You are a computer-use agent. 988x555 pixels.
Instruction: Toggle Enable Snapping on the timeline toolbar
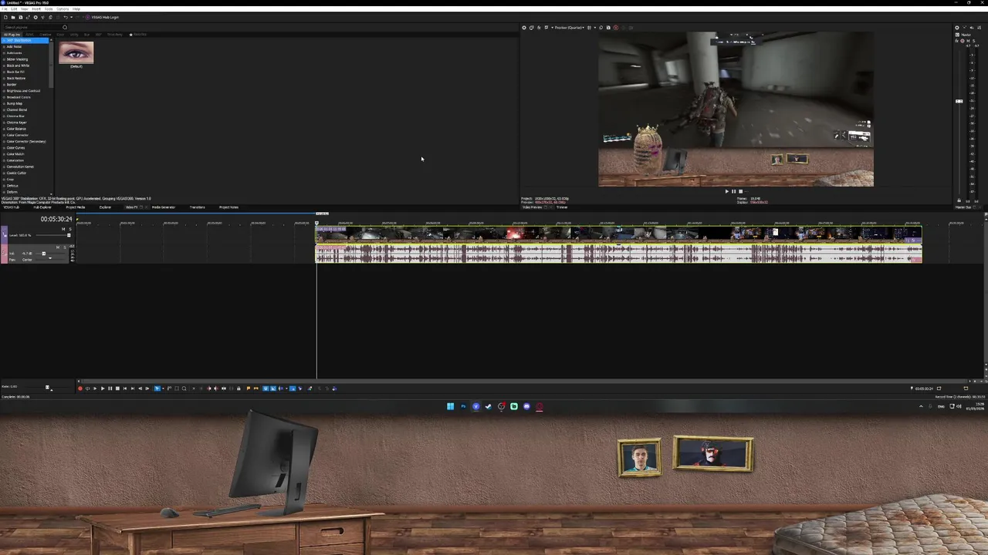[x=266, y=388]
